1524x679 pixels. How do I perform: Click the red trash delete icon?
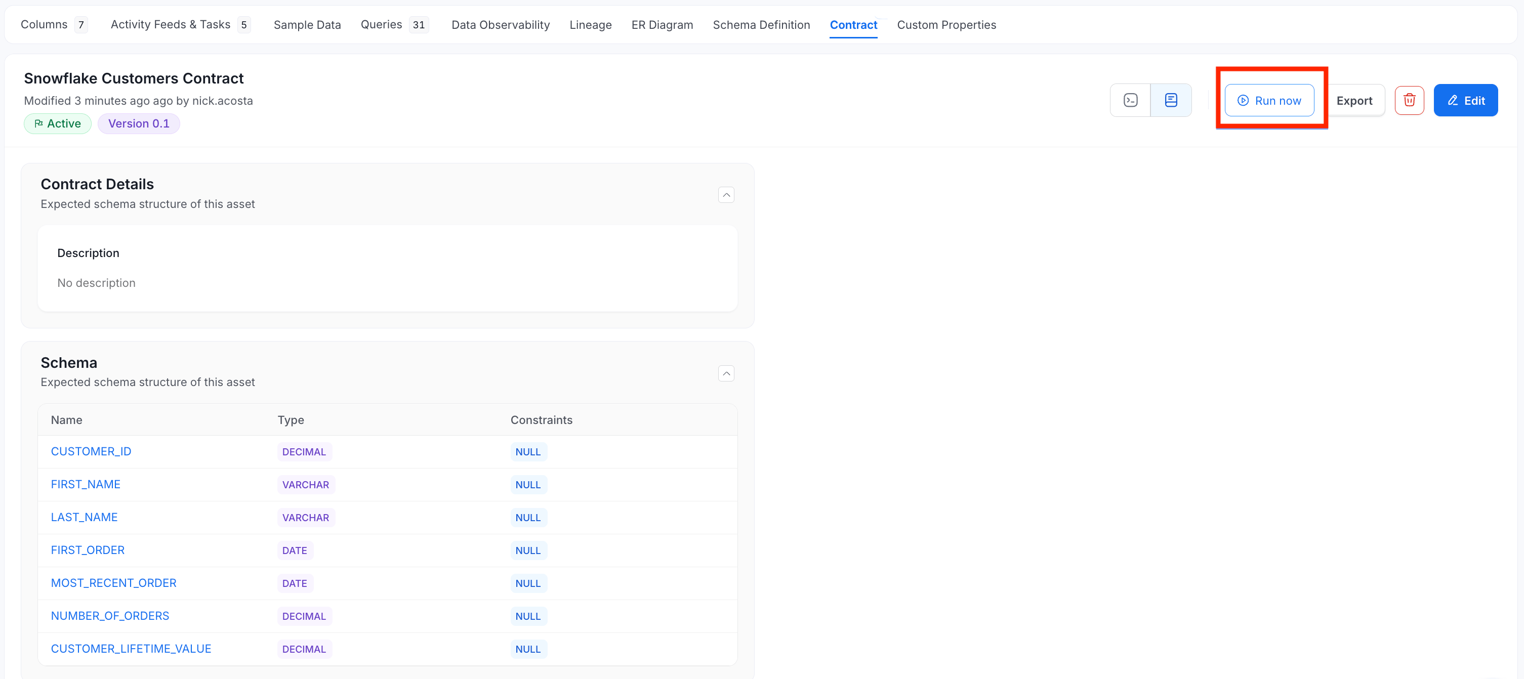pos(1409,100)
